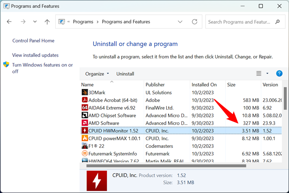The width and height of the screenshot is (289, 193).
Task: Sort by the Size column header
Action: point(243,84)
